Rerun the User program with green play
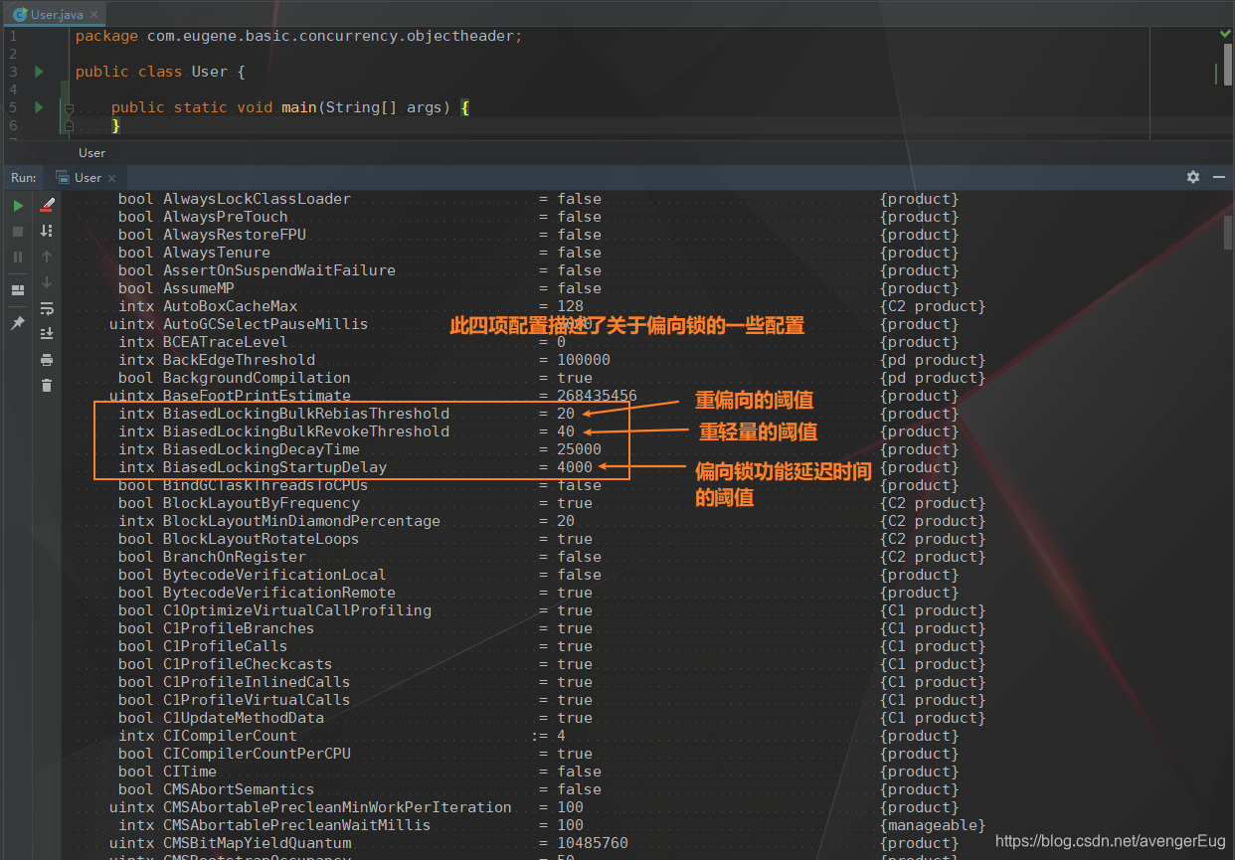This screenshot has height=860, width=1235. [18, 206]
